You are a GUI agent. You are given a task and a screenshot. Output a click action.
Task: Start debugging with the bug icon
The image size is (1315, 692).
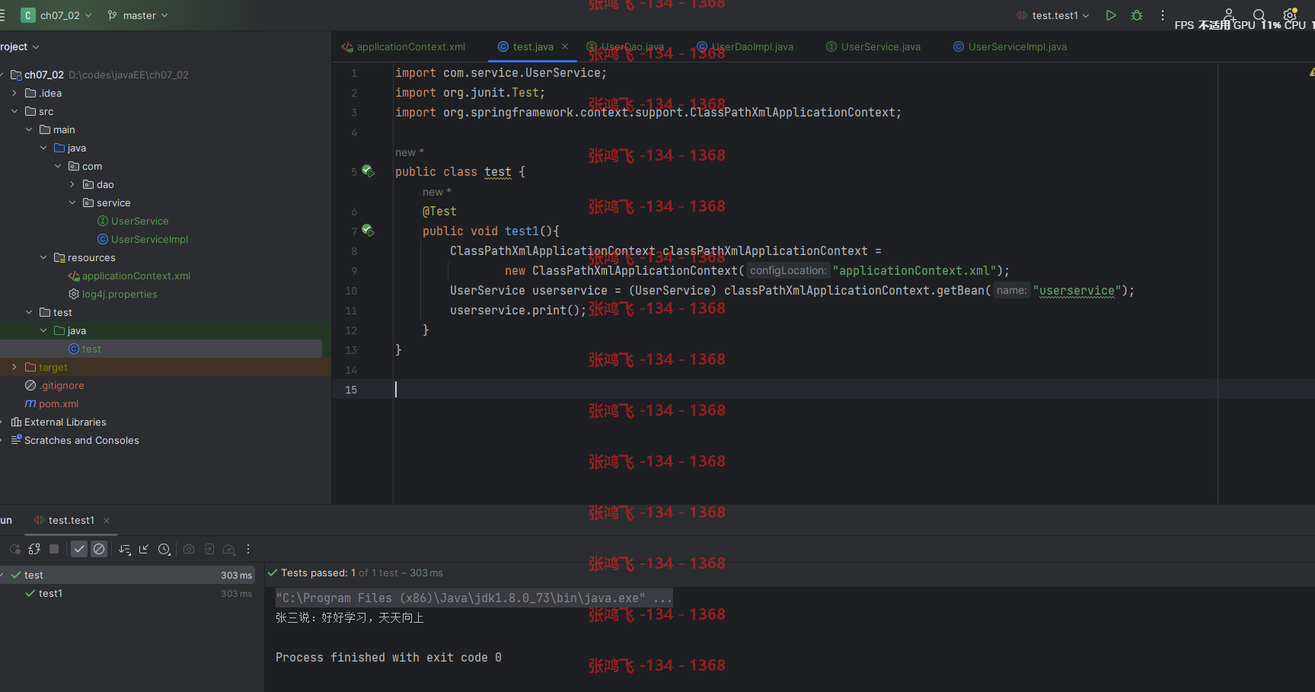coord(1137,15)
